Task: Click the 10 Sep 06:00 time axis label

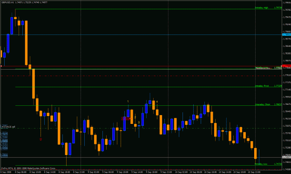Action: coord(196,172)
